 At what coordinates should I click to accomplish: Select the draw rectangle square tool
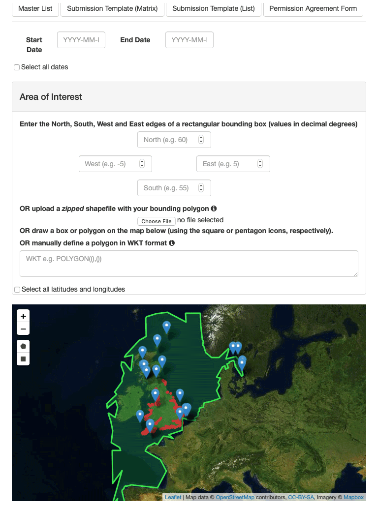coord(23,359)
